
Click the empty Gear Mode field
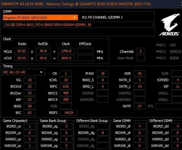(x=141, y=58)
